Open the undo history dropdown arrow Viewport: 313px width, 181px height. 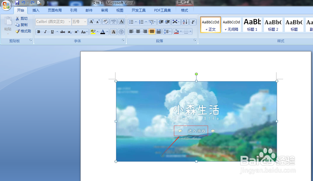pyautogui.click(x=28, y=3)
